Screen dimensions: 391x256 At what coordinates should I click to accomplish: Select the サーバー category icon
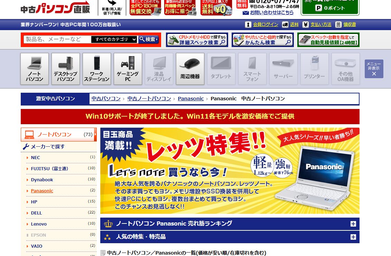pyautogui.click(x=283, y=68)
